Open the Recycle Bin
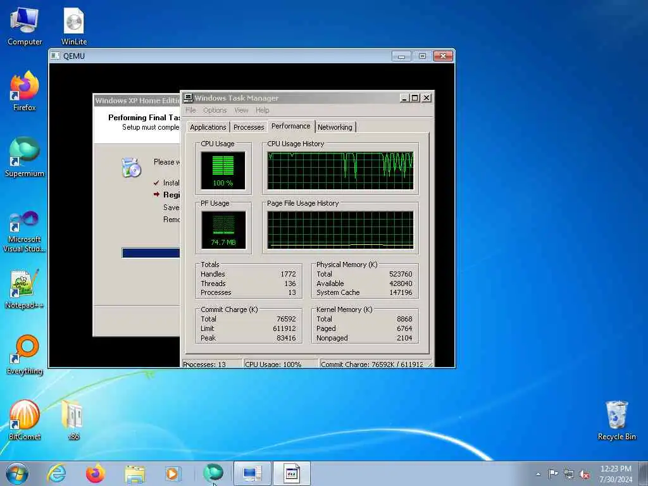648x486 pixels. [x=616, y=420]
